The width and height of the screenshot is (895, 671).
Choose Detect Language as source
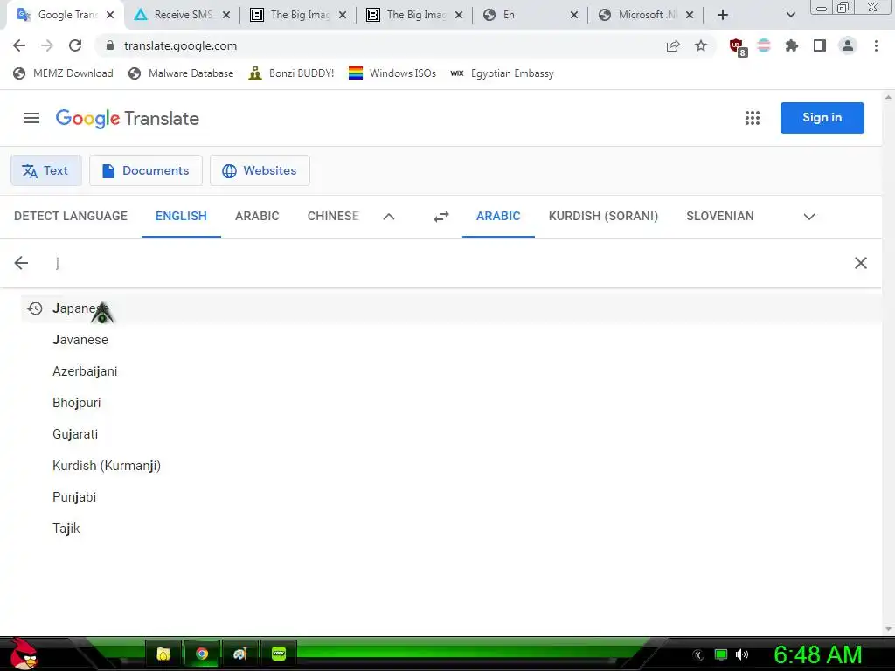pos(71,217)
